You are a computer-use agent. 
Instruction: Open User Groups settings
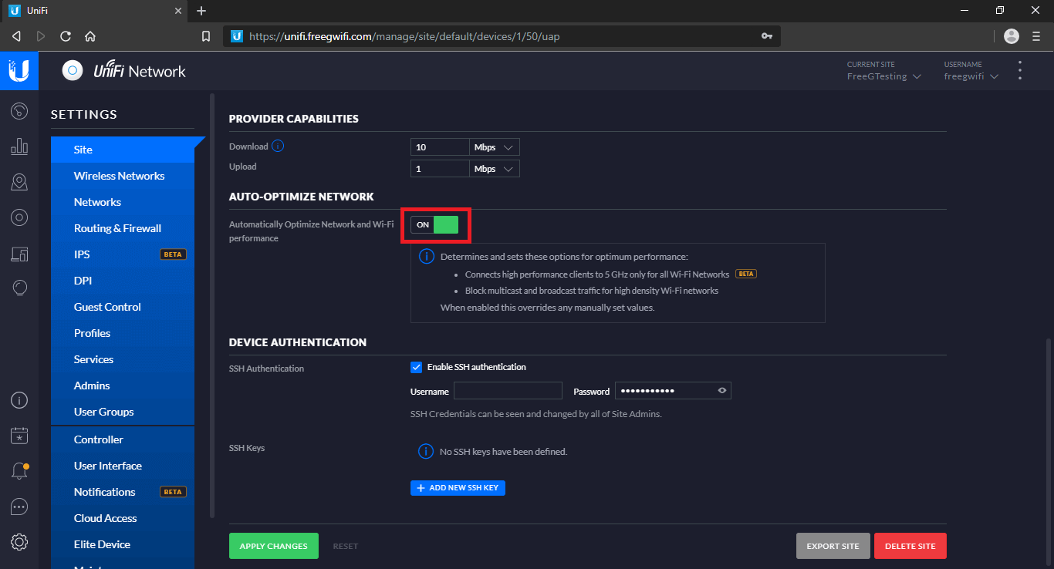coord(123,412)
